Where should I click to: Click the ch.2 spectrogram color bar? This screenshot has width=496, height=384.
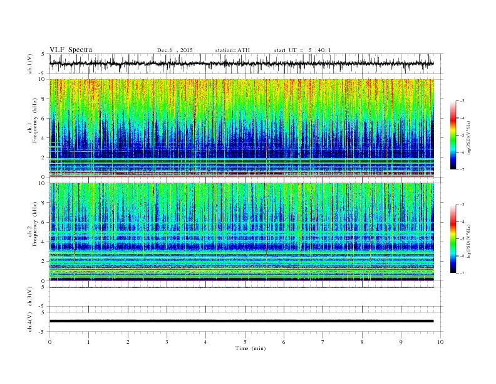(x=453, y=239)
